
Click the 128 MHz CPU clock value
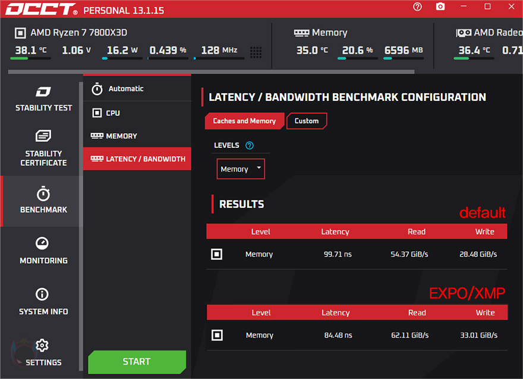(x=219, y=50)
